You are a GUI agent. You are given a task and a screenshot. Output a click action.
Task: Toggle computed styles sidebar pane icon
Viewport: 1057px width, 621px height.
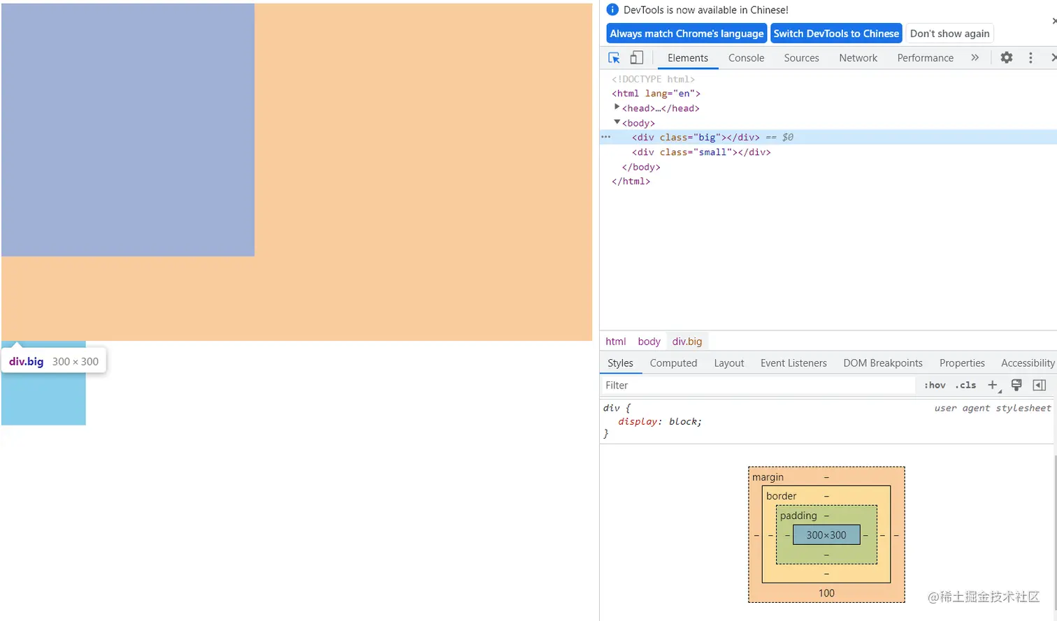(1040, 385)
